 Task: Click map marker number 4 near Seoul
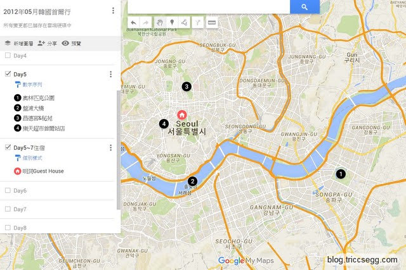(164, 124)
